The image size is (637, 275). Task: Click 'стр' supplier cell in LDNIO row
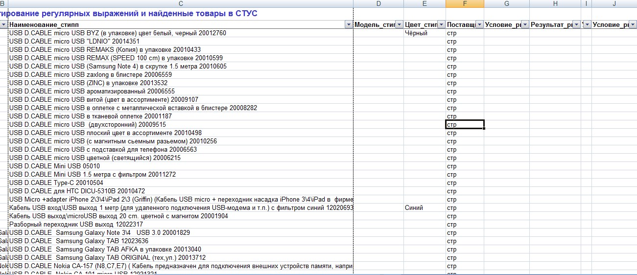pos(465,42)
